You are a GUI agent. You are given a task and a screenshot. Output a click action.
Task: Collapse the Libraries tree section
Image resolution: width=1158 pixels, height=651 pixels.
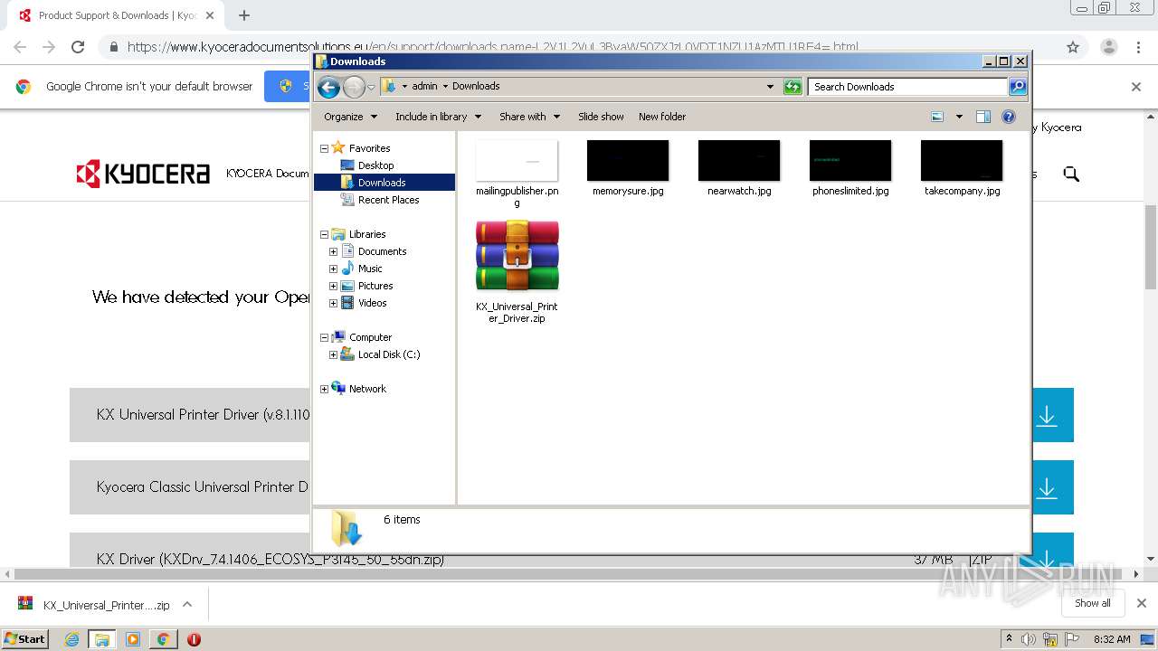coord(324,234)
